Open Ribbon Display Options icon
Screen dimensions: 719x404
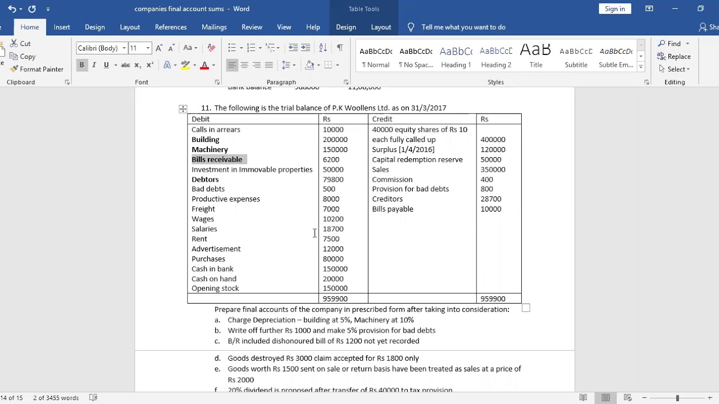[x=649, y=8]
